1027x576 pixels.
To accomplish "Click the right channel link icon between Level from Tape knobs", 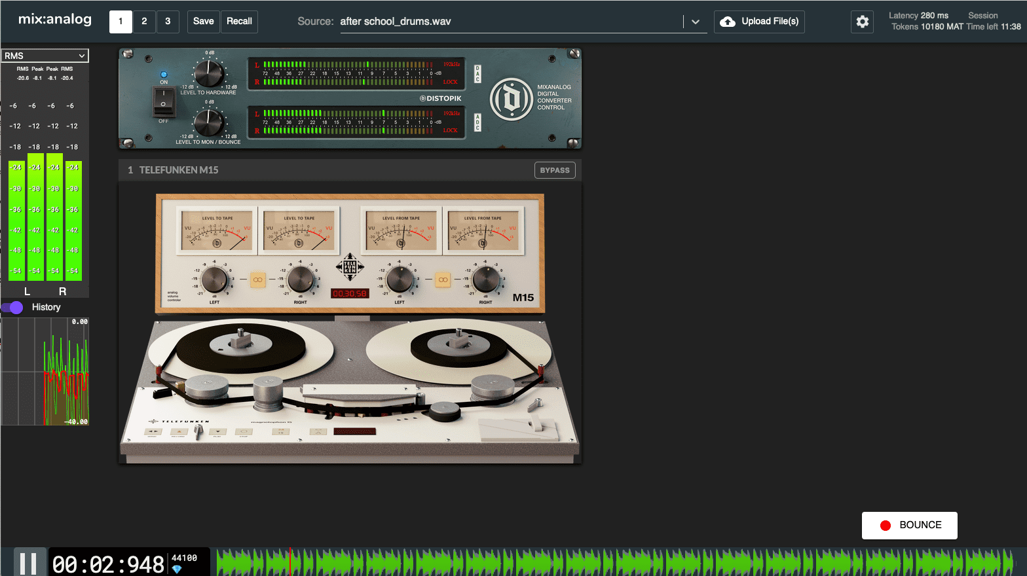I will click(443, 279).
